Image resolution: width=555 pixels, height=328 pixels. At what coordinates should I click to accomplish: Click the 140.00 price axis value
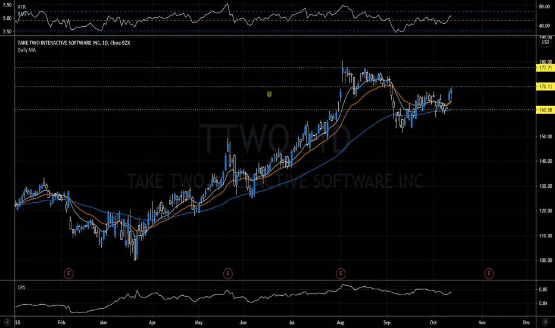pos(545,162)
